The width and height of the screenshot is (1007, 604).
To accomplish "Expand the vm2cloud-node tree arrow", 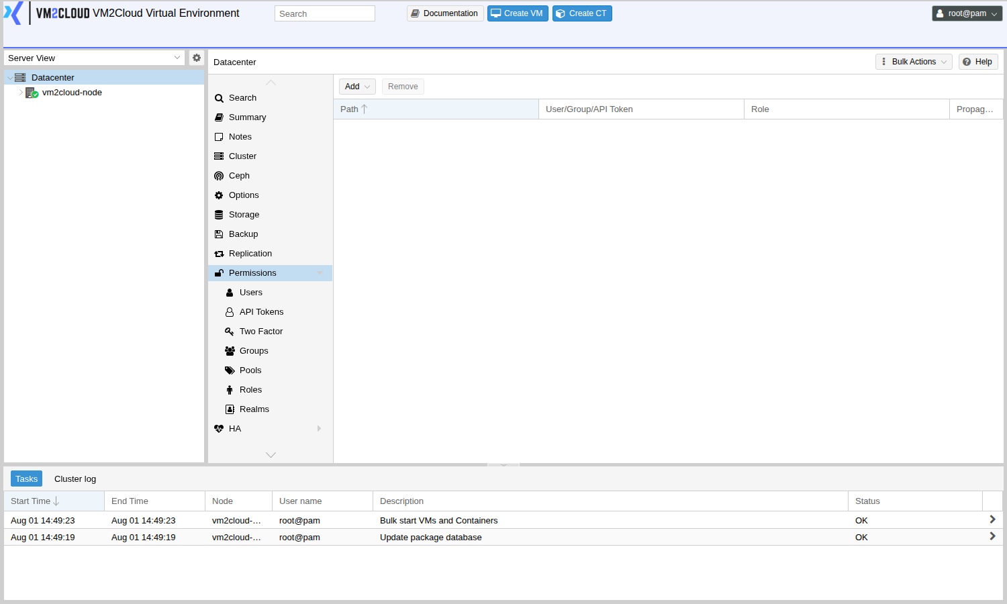I will pos(21,93).
